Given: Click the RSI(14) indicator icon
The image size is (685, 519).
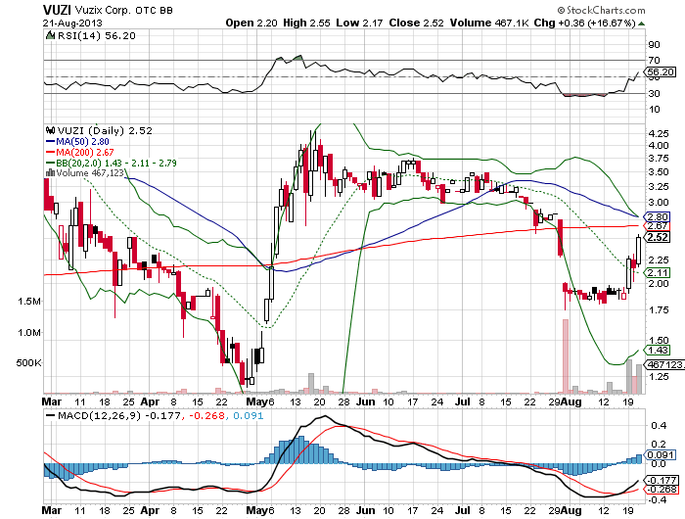Looking at the screenshot, I should 50,35.
